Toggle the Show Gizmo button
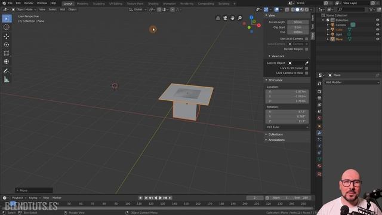382x215 pixels. pos(266,10)
